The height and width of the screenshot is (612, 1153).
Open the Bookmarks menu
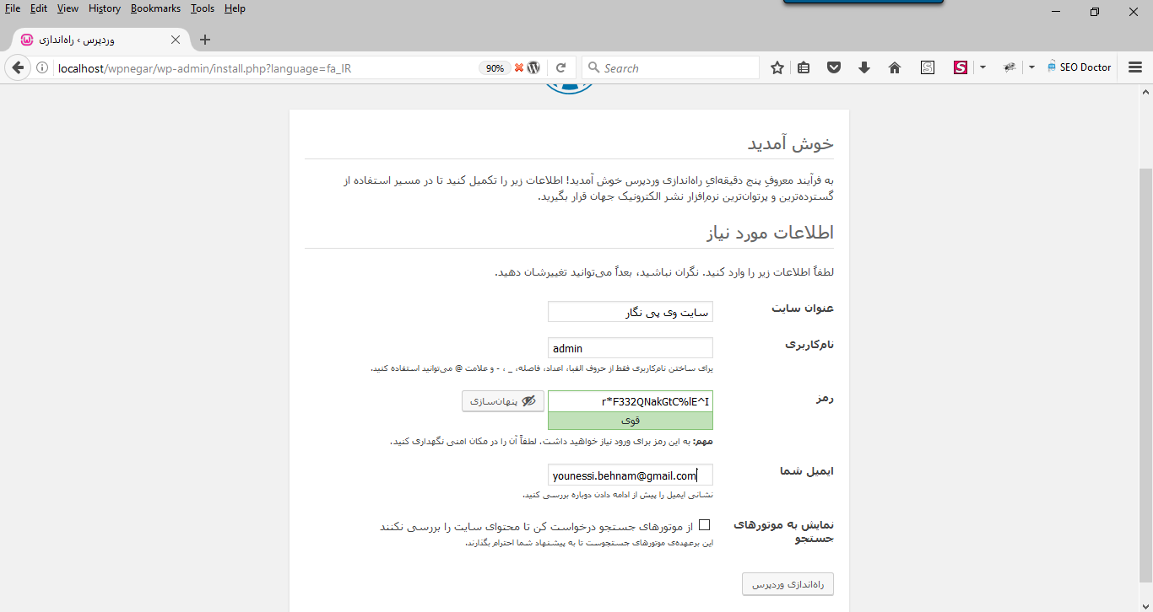[x=156, y=8]
